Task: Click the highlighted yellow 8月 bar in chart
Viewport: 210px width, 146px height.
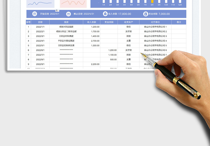Action: [x=152, y=2]
